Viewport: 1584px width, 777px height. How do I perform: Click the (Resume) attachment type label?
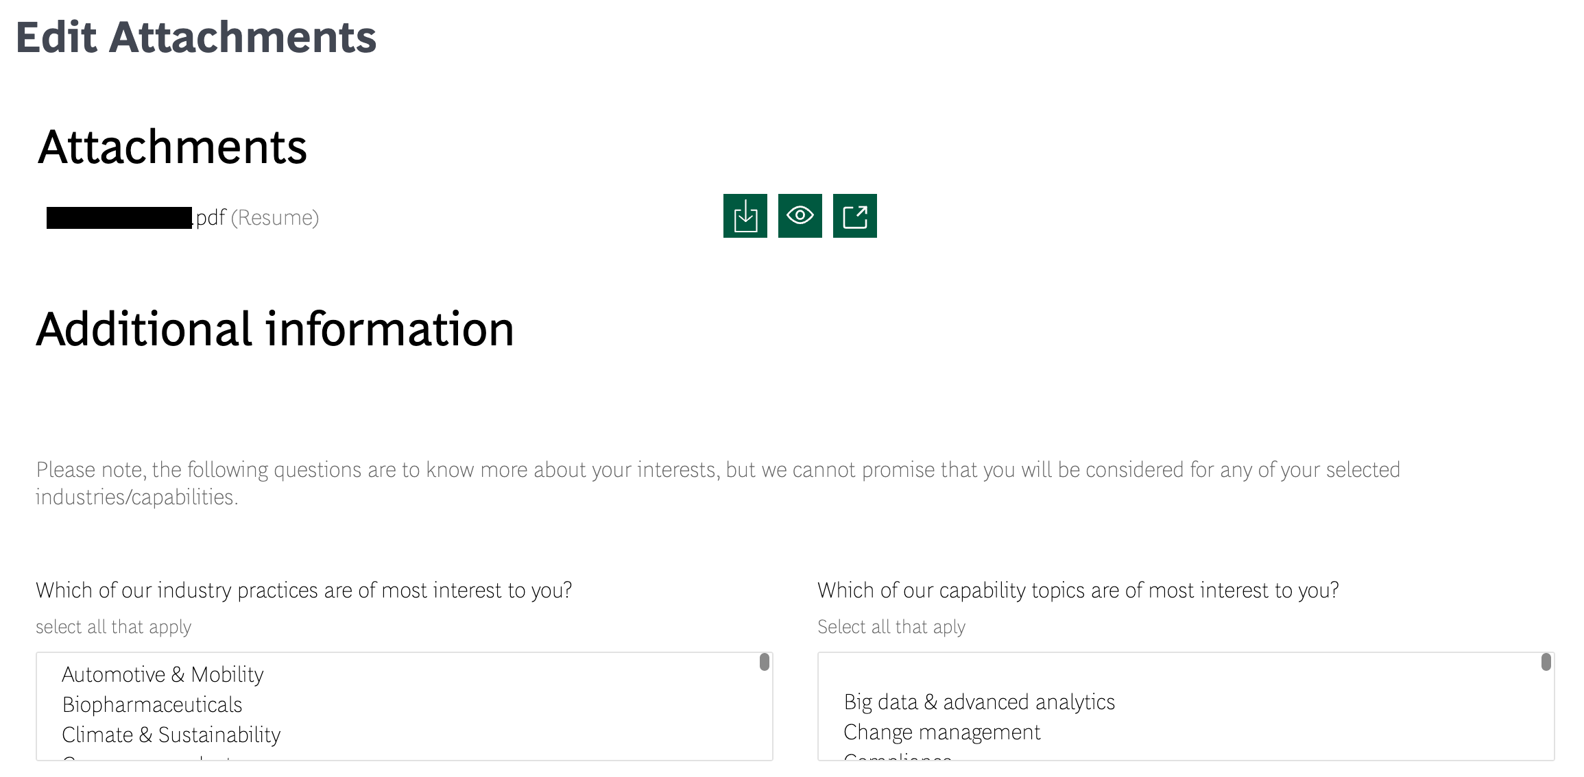tap(275, 218)
